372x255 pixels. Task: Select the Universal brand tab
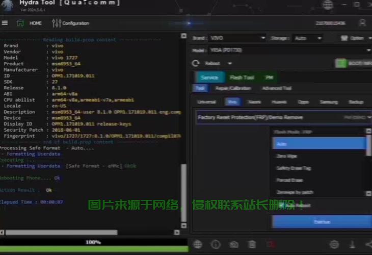207,102
